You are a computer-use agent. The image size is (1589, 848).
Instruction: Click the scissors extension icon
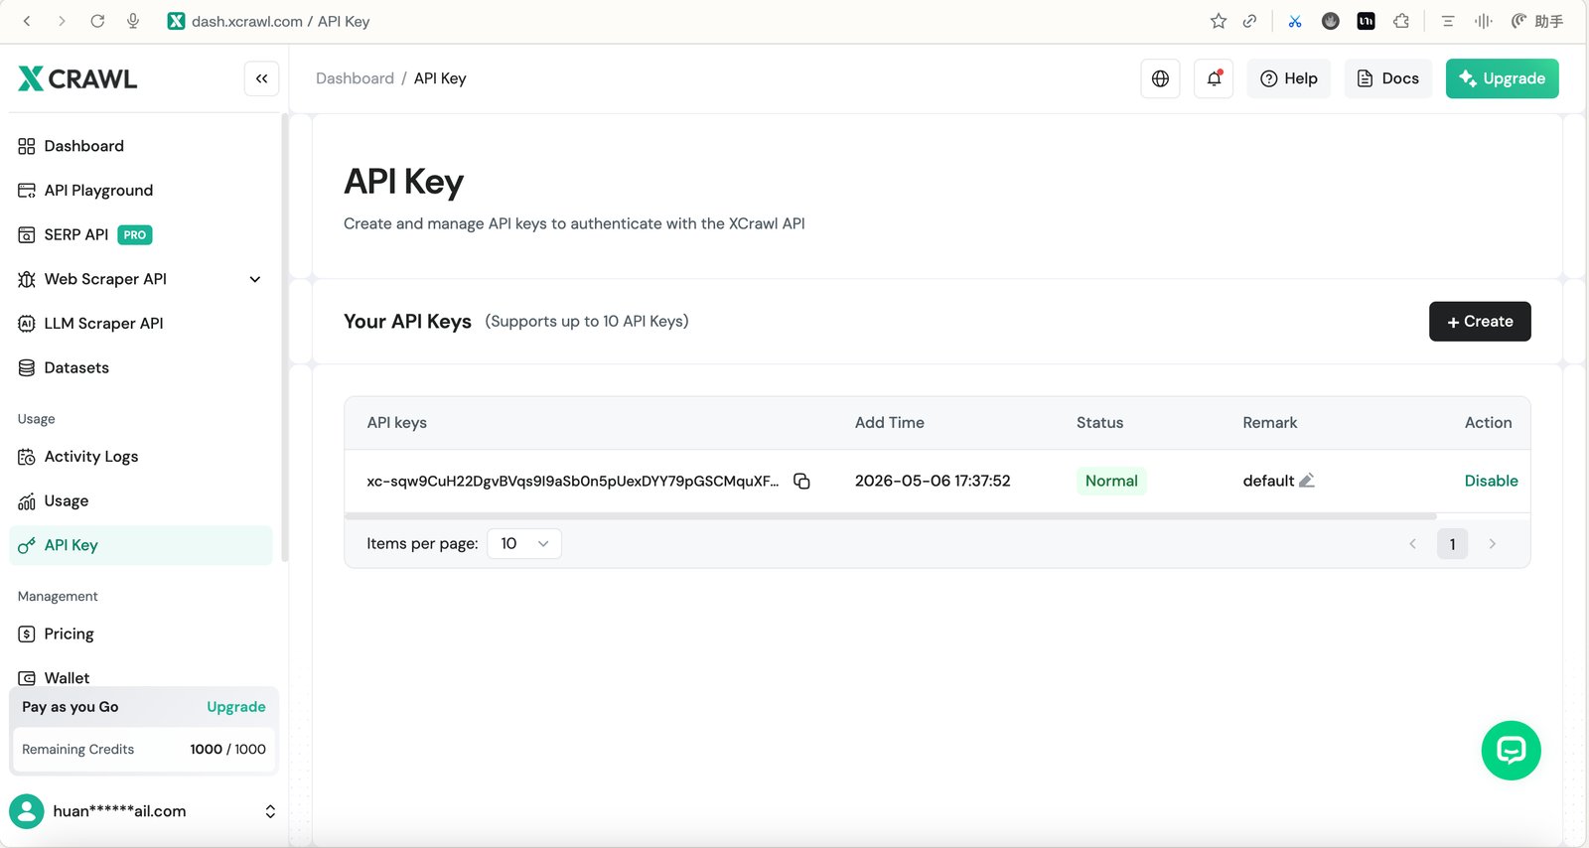1295,21
